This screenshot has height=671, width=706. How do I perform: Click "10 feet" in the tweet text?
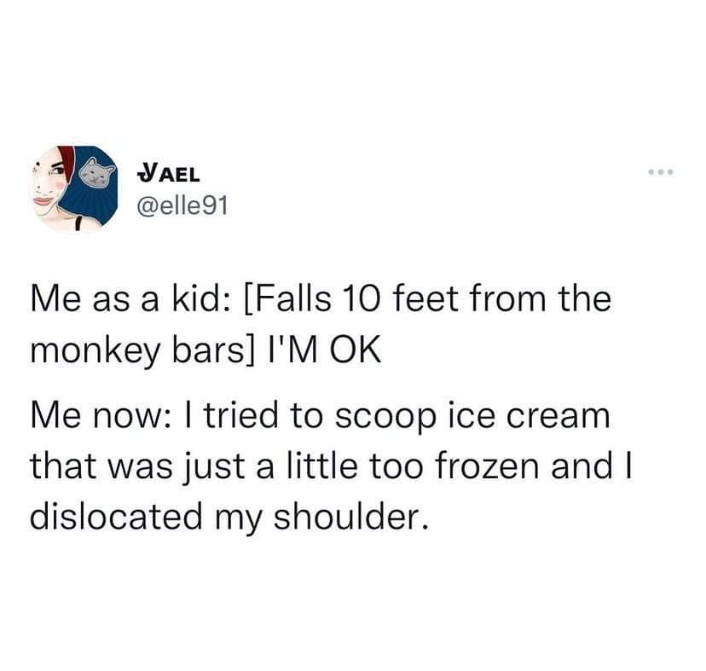(x=402, y=299)
